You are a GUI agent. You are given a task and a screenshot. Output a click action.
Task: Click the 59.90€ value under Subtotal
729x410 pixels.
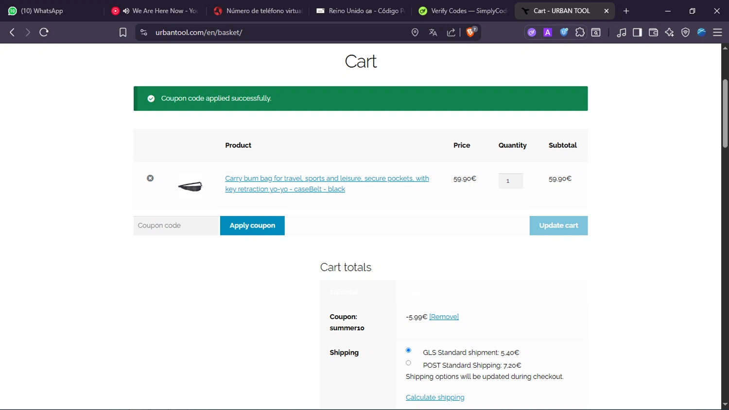pyautogui.click(x=560, y=179)
